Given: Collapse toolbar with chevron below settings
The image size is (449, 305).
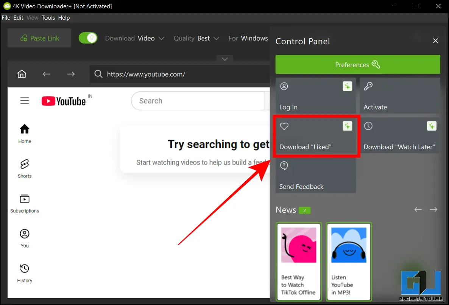Looking at the screenshot, I should click(225, 59).
